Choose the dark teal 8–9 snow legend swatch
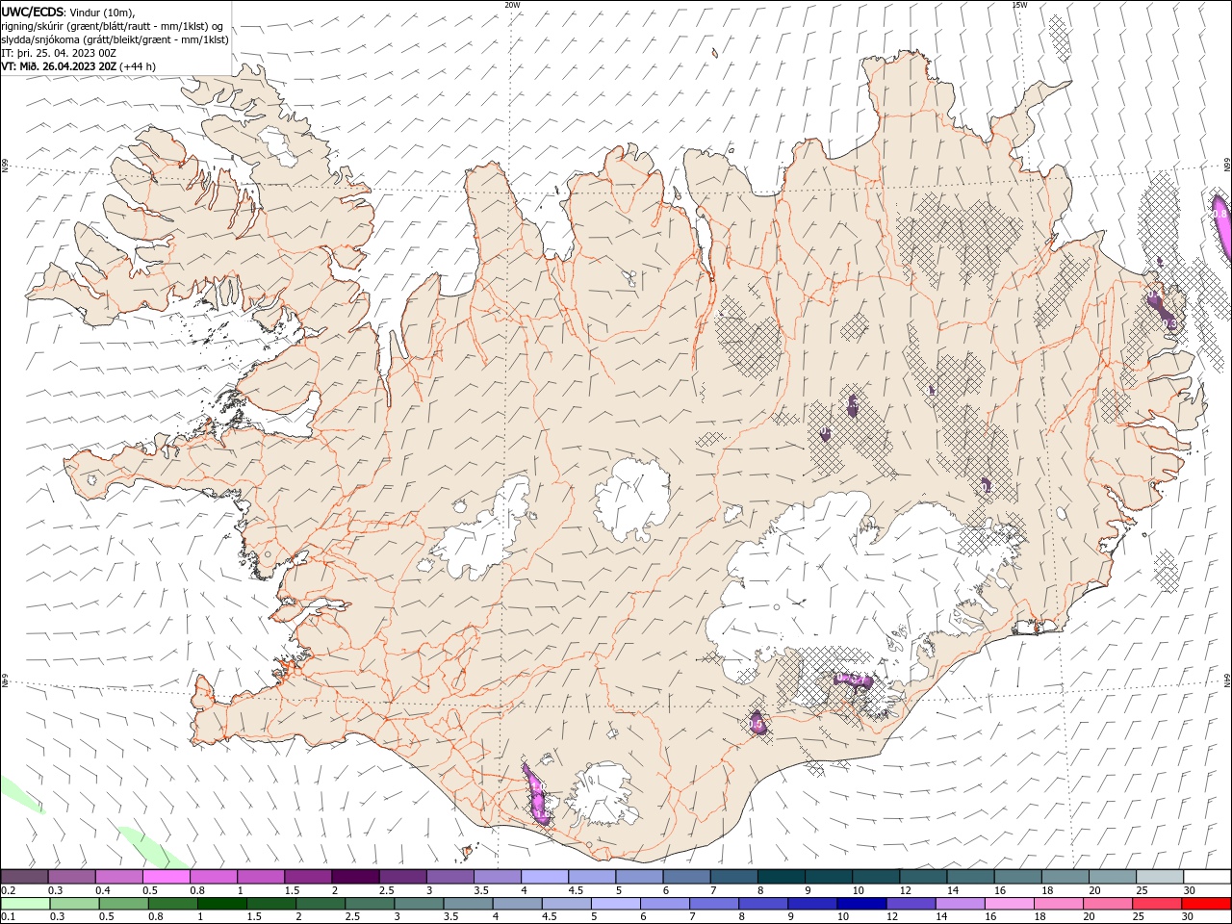 [780, 877]
